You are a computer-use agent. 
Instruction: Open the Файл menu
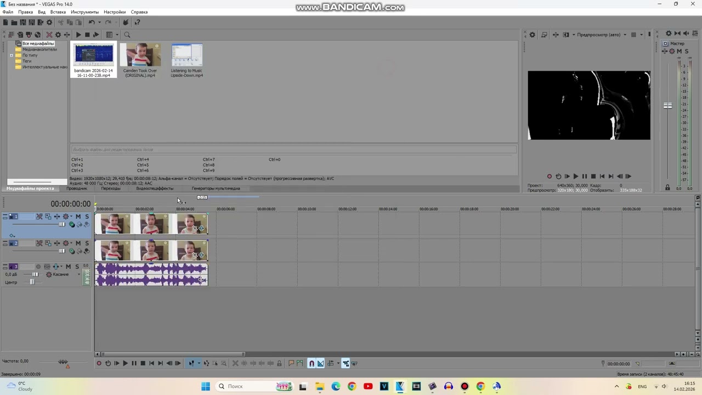coord(8,12)
